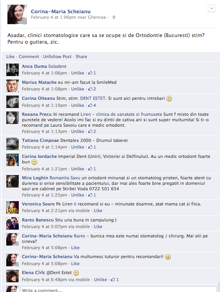
Task: Click thumbs-up icon on Mira Loghin's comment
Action: click(x=90, y=195)
